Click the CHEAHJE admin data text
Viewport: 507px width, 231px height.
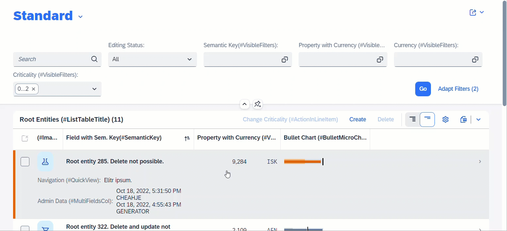coord(129,198)
